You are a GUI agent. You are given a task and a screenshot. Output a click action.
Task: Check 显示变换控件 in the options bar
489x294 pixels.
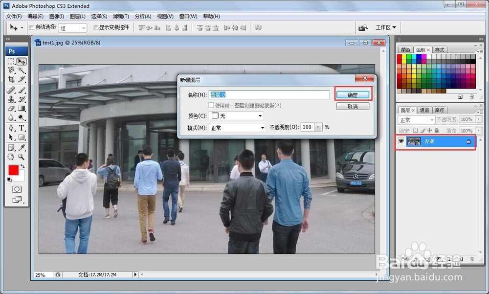[x=96, y=27]
